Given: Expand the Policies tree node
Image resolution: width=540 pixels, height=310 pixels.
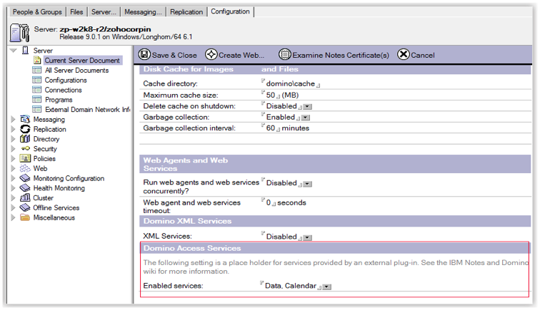Looking at the screenshot, I should coord(13,159).
